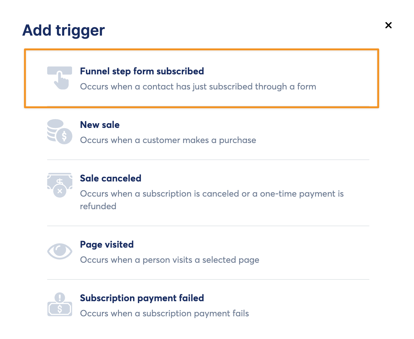Click description about contact subscribed through form

tap(198, 87)
